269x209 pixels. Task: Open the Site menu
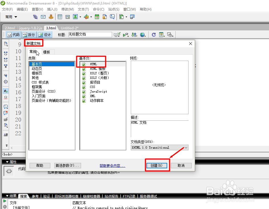[x=114, y=9]
